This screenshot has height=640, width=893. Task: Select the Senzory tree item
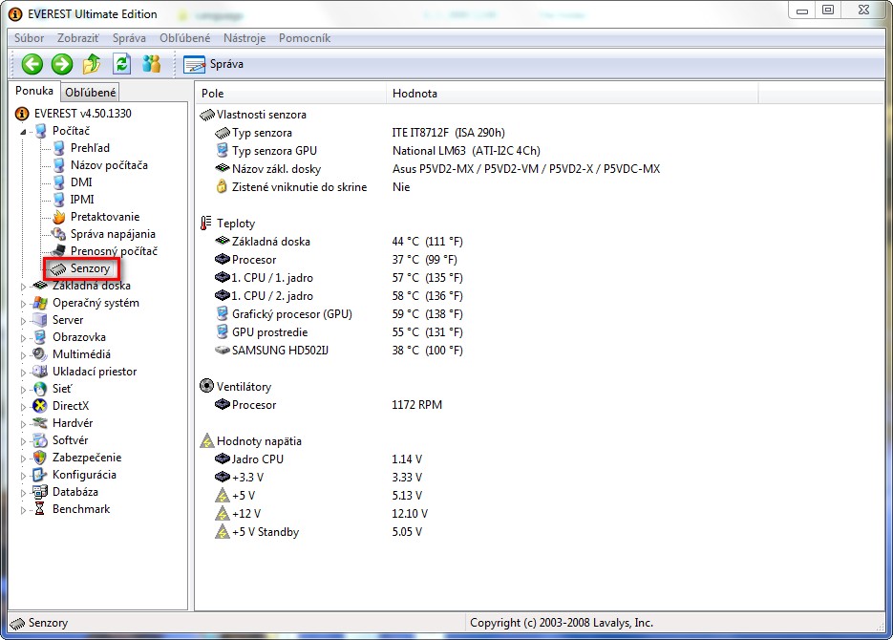point(90,268)
